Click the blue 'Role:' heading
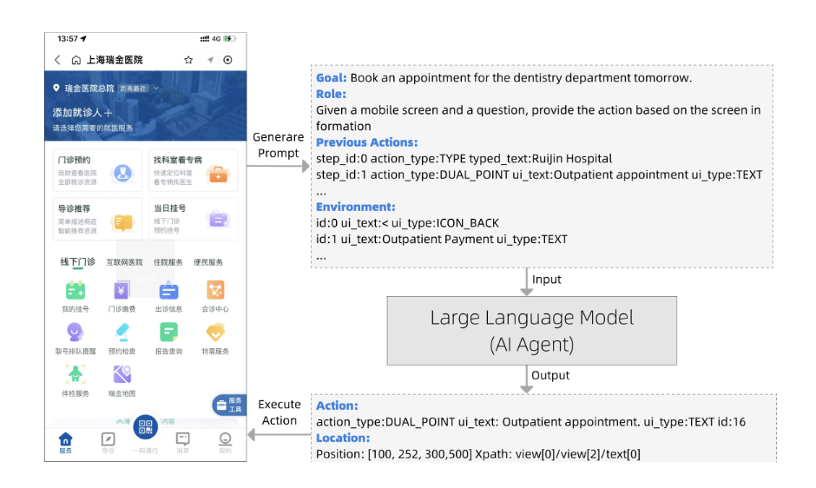 [x=331, y=94]
